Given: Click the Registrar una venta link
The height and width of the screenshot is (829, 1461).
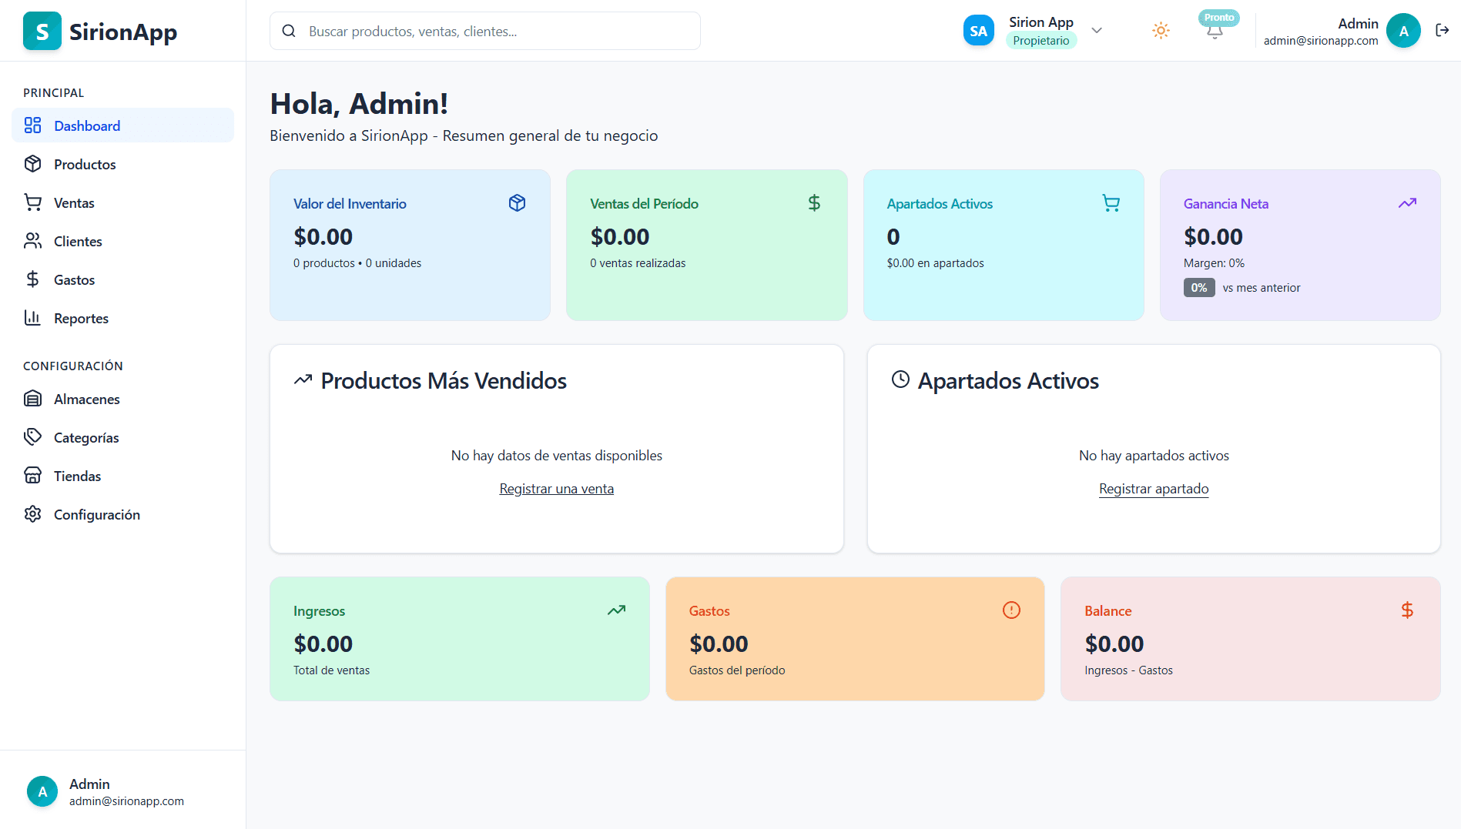Looking at the screenshot, I should tap(556, 489).
